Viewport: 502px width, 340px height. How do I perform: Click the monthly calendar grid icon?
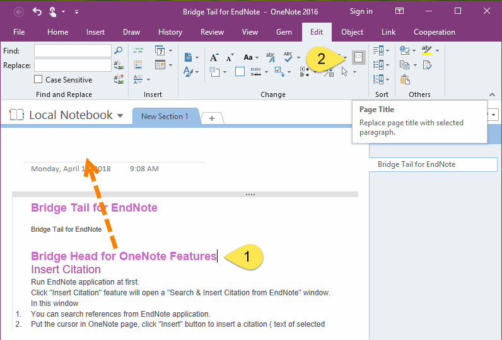click(160, 65)
